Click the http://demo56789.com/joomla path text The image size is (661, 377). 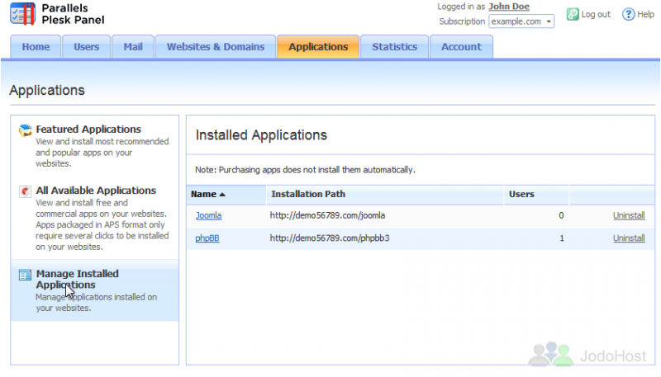(x=327, y=215)
